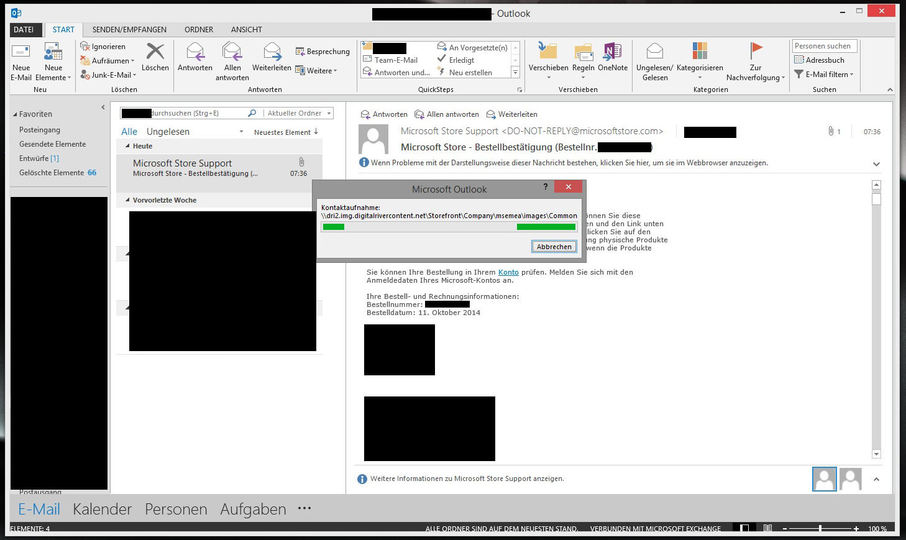Screen dimensions: 906x540
Task: Collapse the Heute group
Action: click(x=127, y=146)
